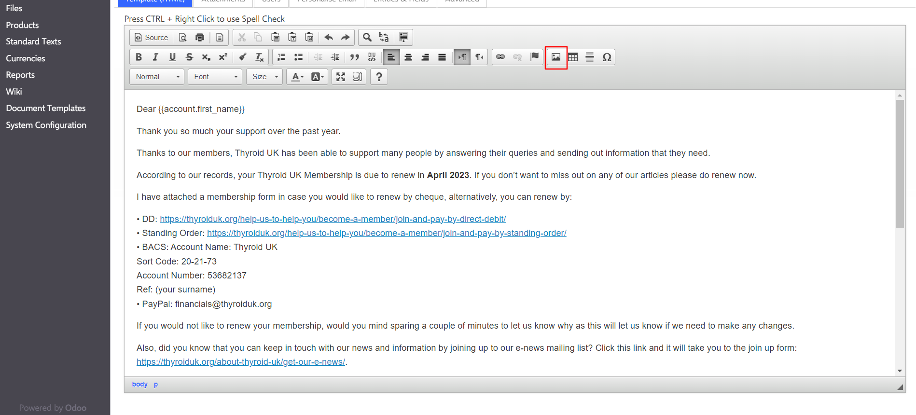Toggle align left

(391, 57)
